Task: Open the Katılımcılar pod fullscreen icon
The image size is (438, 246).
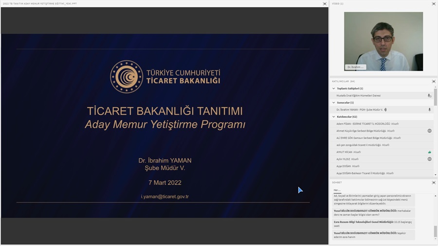Action: (x=433, y=81)
